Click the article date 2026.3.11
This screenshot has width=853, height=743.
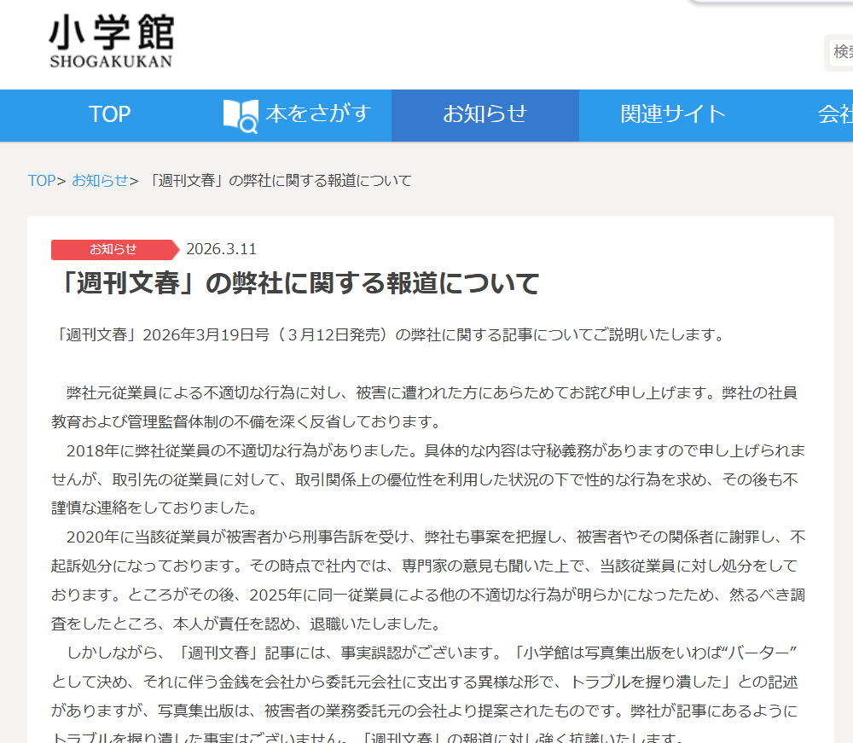point(221,249)
